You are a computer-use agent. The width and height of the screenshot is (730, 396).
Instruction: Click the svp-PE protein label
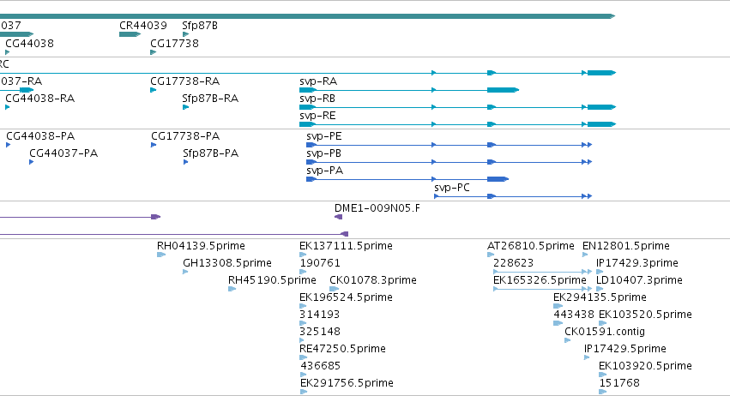(324, 136)
